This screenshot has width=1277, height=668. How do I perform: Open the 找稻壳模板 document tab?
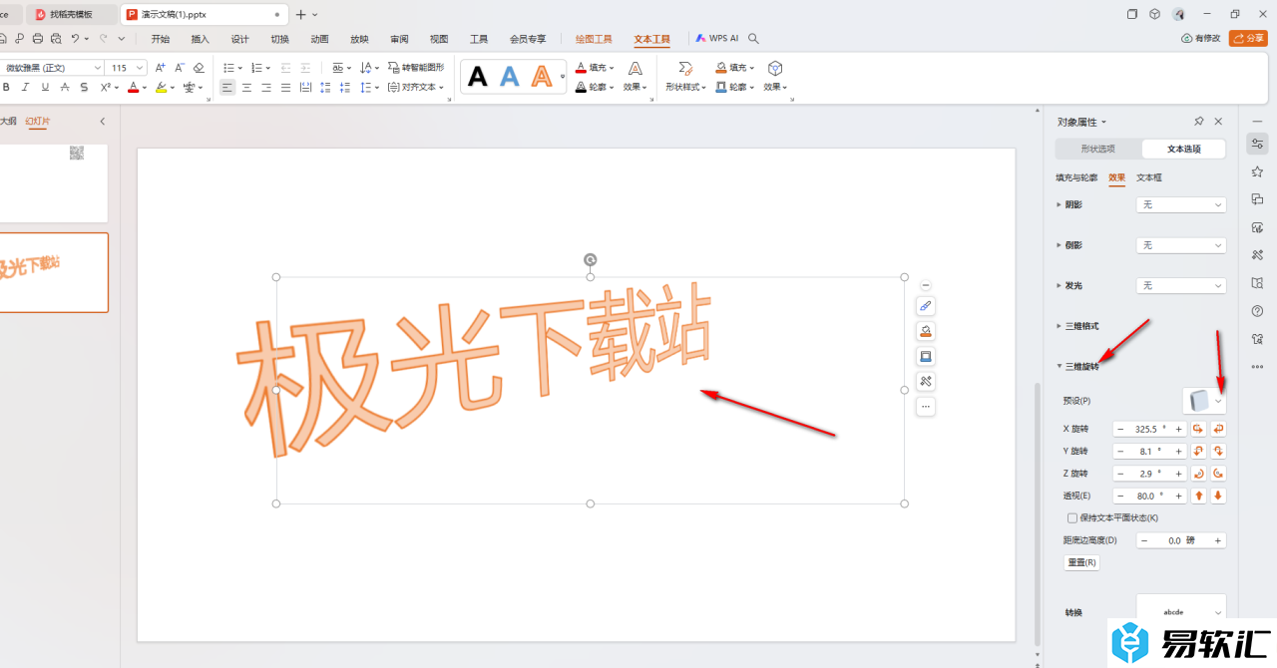(x=70, y=14)
